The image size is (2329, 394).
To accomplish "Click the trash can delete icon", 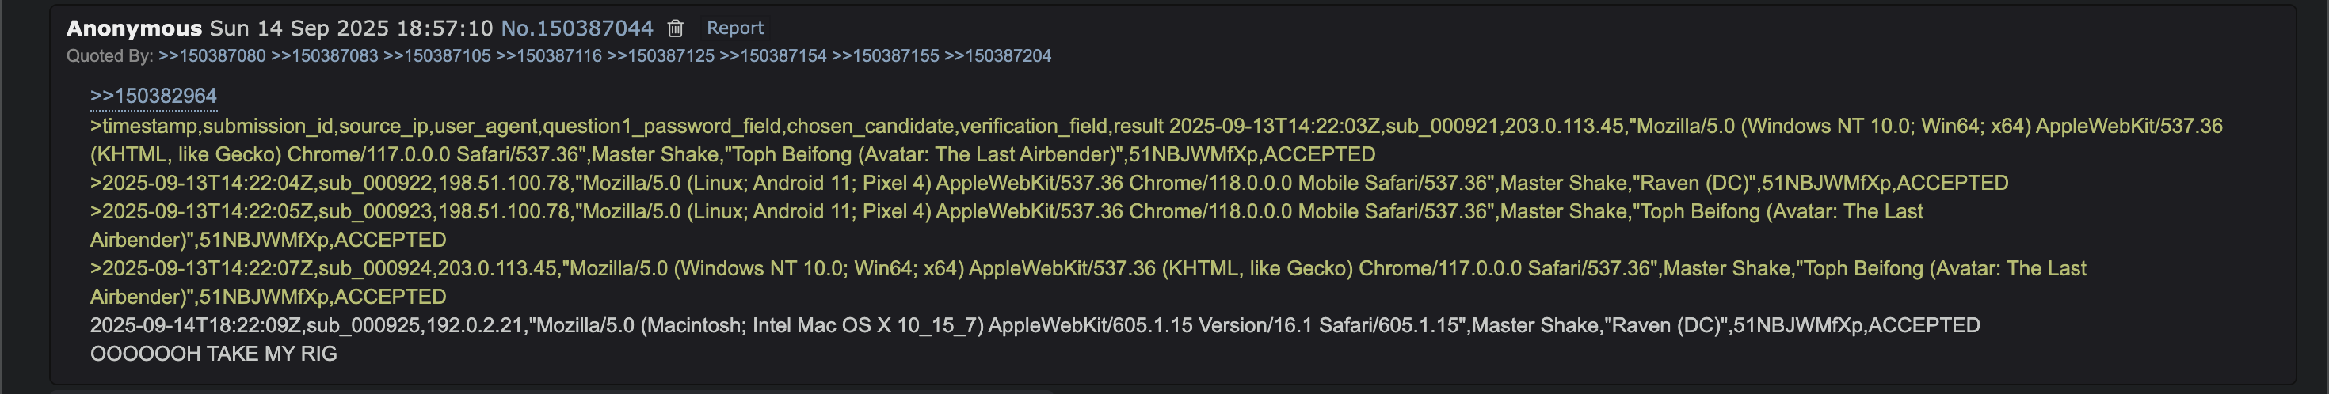I will click(674, 28).
